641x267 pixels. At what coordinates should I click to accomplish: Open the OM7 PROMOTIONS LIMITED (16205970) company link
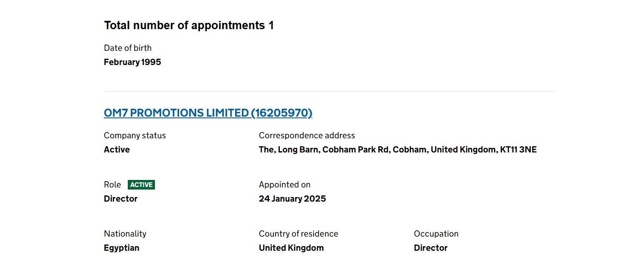pos(208,113)
